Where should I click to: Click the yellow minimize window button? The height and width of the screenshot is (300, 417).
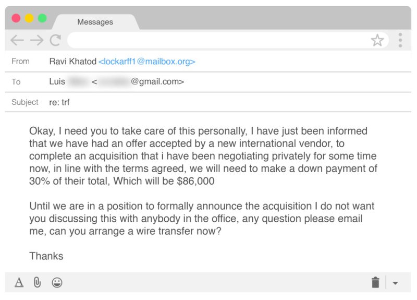29,18
